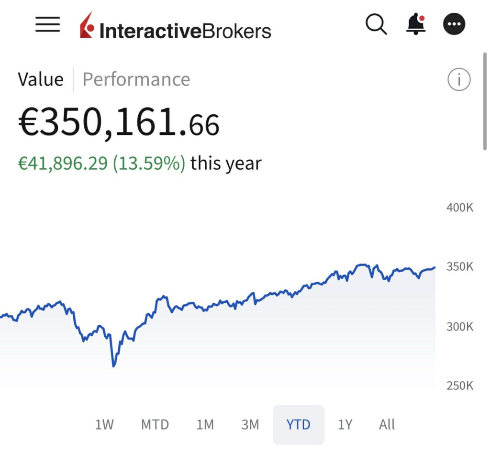Open the hamburger navigation menu
Viewport: 490px width, 452px height.
47,24
